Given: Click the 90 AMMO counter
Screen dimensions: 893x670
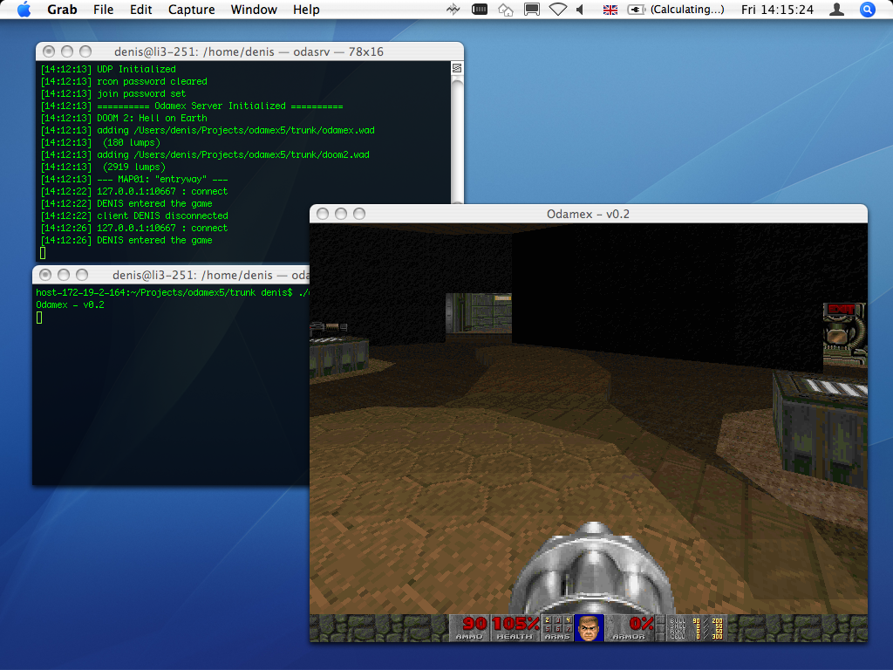Looking at the screenshot, I should click(472, 628).
